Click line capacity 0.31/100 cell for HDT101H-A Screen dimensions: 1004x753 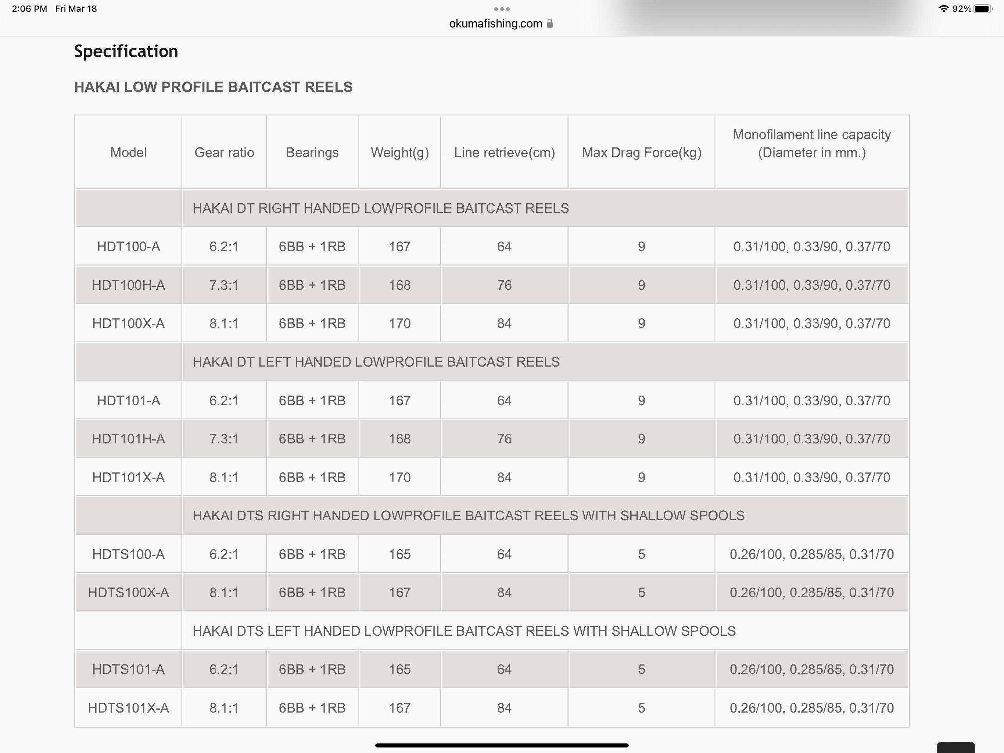click(812, 439)
